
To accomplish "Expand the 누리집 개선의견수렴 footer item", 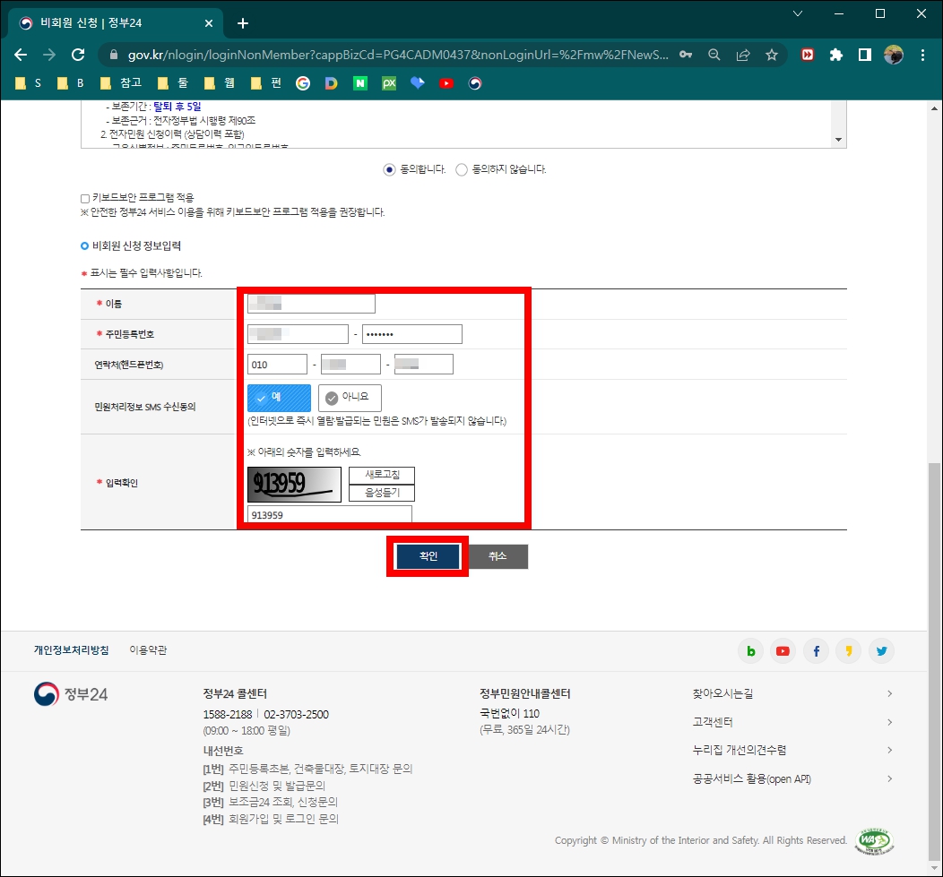I will click(x=792, y=750).
